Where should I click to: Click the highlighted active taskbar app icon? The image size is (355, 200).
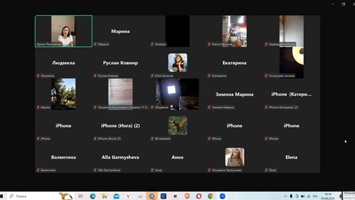click(151, 196)
